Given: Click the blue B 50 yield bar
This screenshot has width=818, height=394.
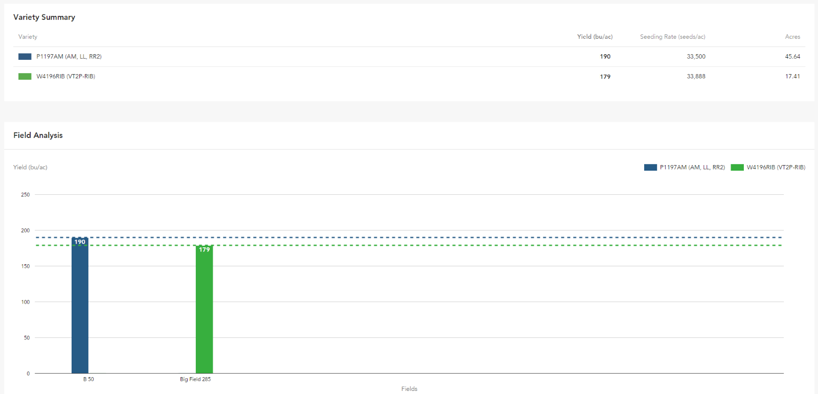Looking at the screenshot, I should [80, 306].
